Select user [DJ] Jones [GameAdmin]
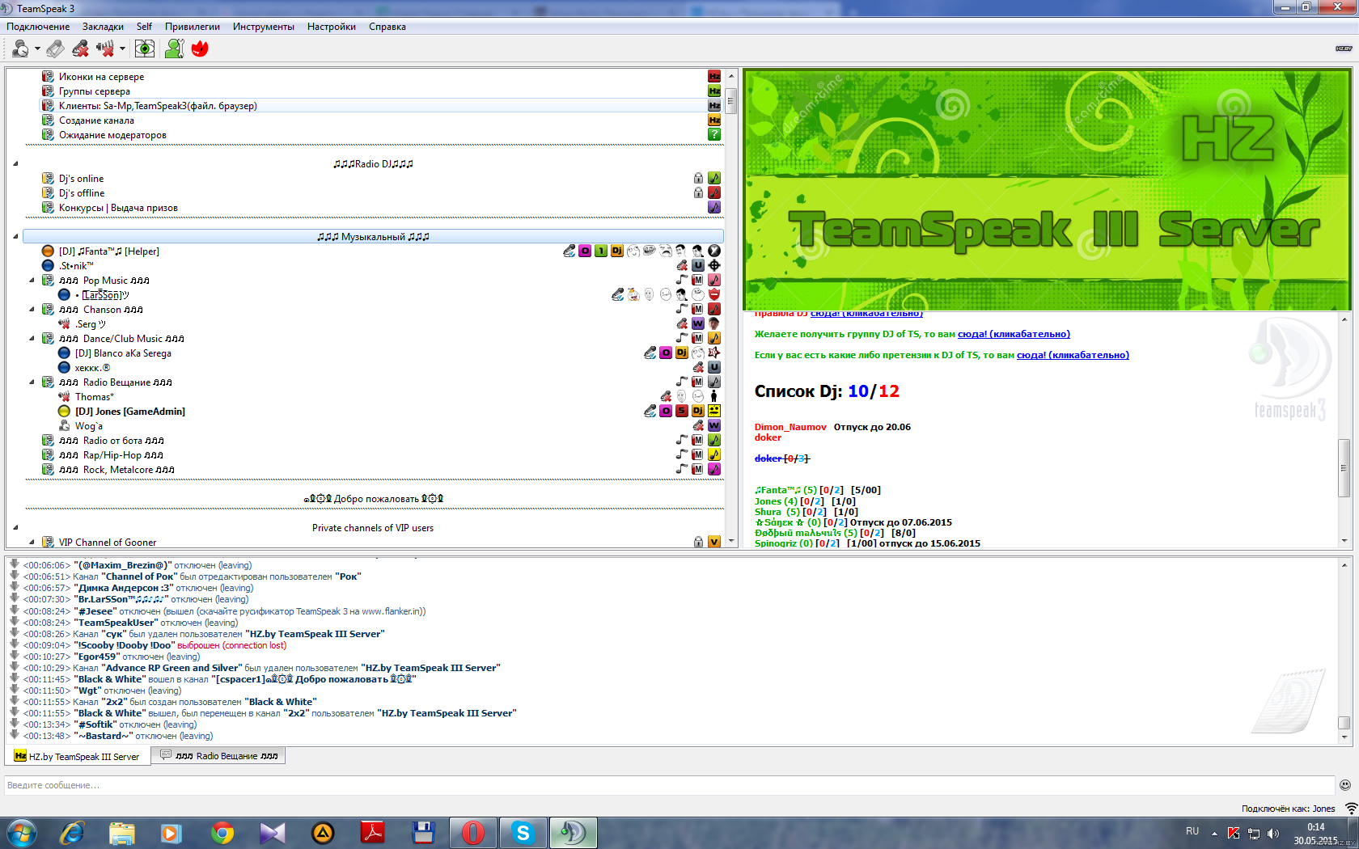The width and height of the screenshot is (1359, 849). [130, 412]
